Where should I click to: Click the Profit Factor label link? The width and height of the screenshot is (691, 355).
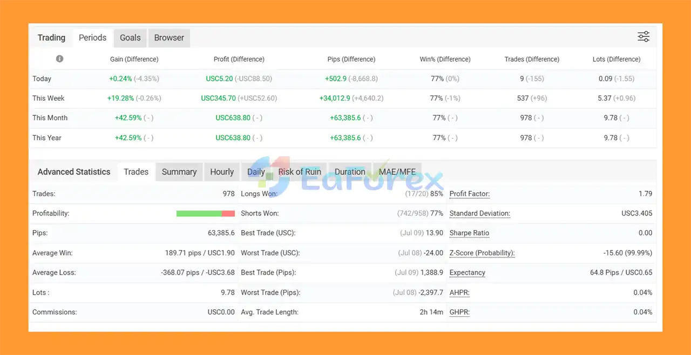pos(470,194)
